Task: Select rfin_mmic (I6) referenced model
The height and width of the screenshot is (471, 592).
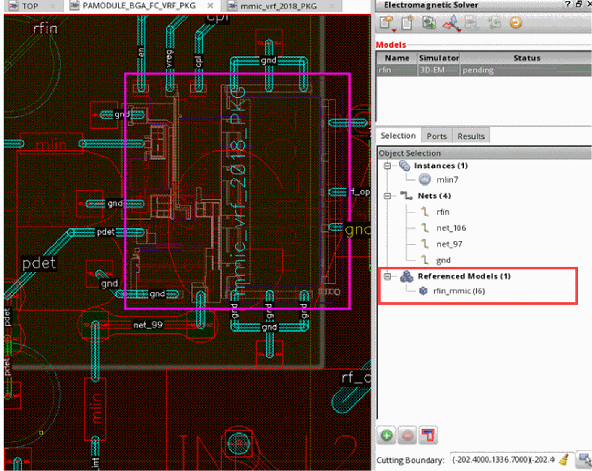Action: pyautogui.click(x=459, y=291)
